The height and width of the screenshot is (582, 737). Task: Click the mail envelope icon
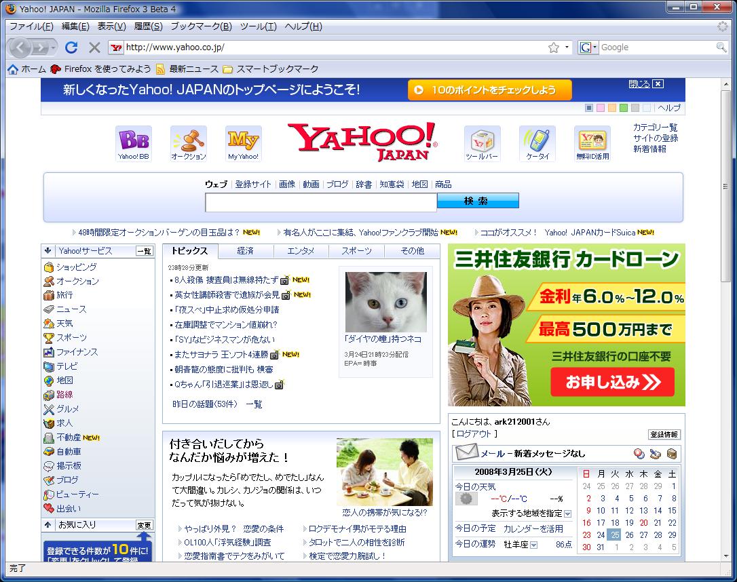pos(467,453)
